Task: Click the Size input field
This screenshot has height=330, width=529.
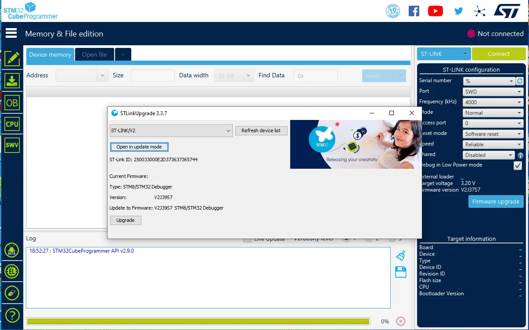Action: pos(152,76)
